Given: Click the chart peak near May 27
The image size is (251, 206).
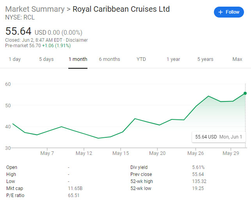Looking at the screenshot, I should [x=208, y=96].
